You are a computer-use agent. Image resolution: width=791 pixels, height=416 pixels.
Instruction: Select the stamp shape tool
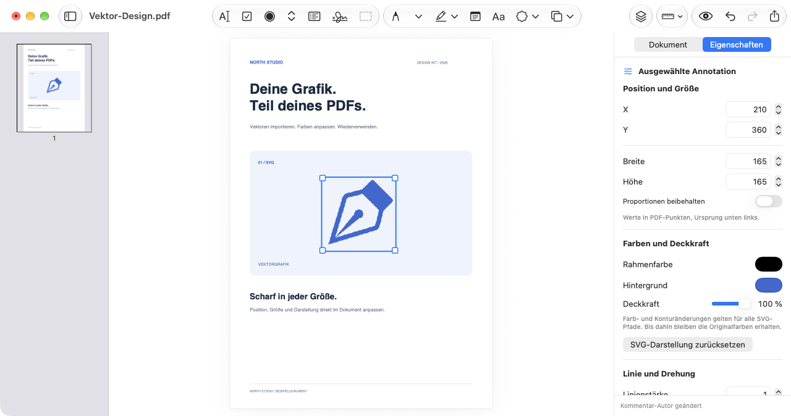(522, 17)
